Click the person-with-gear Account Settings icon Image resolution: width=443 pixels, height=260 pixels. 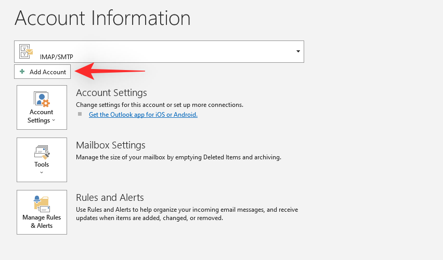click(x=42, y=99)
